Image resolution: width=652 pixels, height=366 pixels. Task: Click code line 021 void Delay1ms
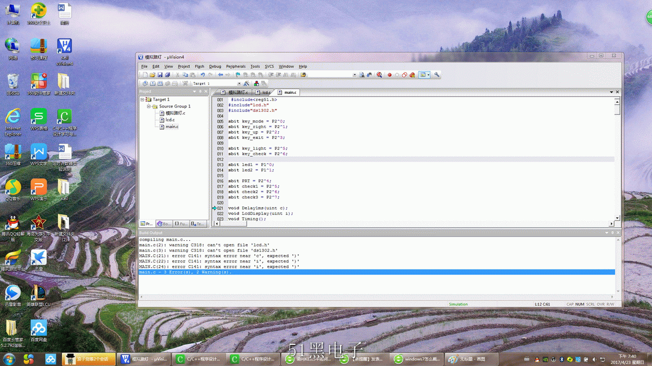(x=258, y=208)
